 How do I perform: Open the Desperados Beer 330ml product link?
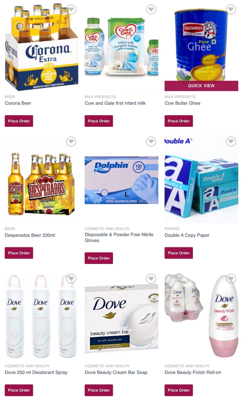tap(30, 235)
